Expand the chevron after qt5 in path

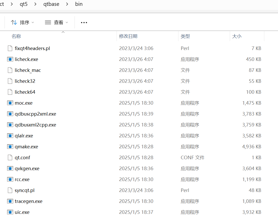point(35,4)
